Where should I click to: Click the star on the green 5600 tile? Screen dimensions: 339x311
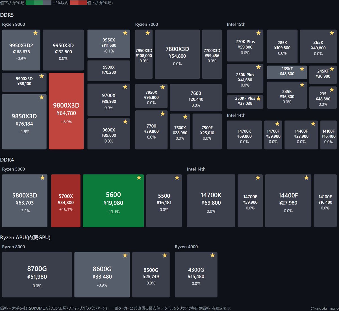coord(139,178)
